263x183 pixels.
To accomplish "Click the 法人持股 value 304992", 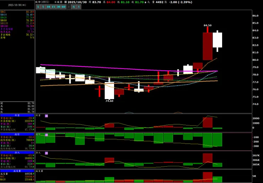I will point(28,158).
